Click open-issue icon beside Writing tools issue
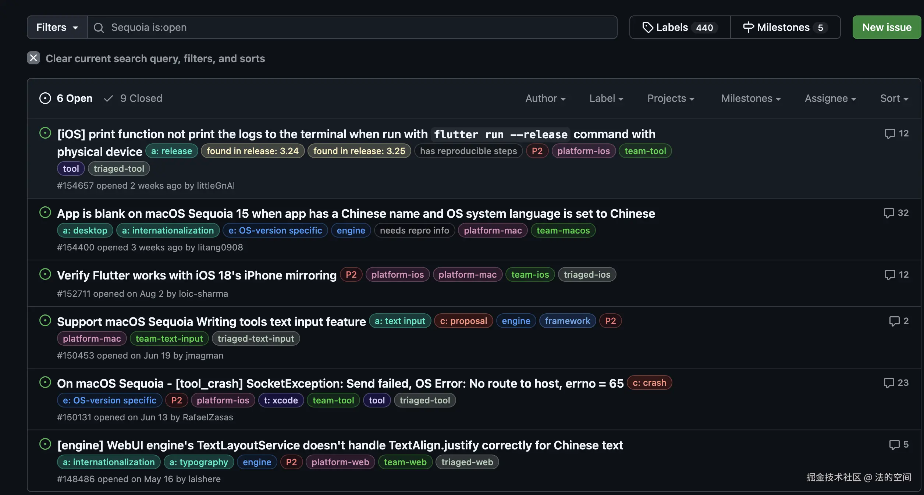The image size is (924, 495). pyautogui.click(x=45, y=321)
